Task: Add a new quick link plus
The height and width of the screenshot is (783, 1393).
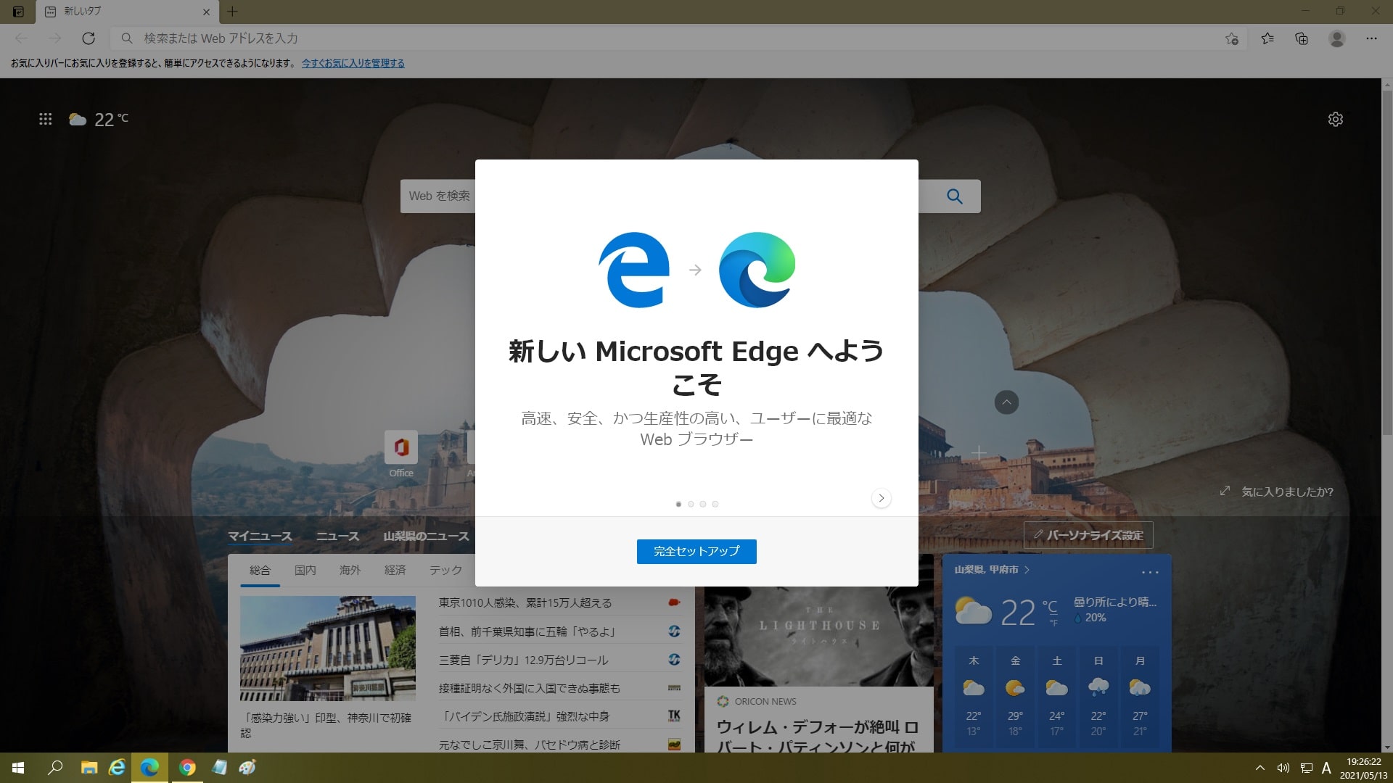Action: (979, 454)
